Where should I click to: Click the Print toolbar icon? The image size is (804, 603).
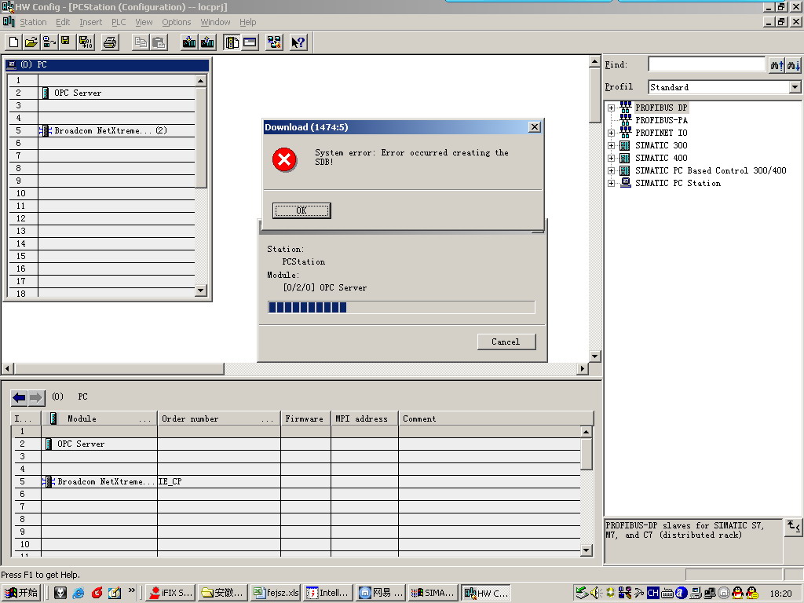110,42
